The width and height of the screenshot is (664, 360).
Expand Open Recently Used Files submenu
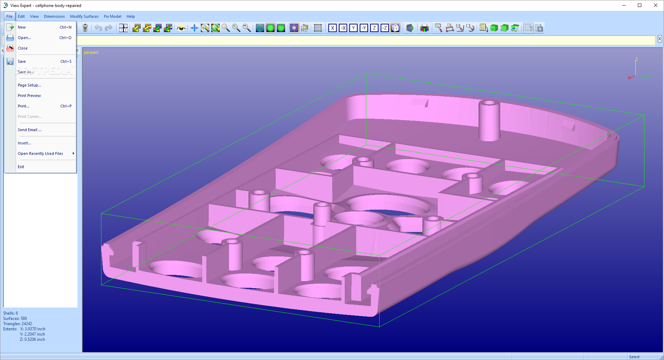[40, 153]
